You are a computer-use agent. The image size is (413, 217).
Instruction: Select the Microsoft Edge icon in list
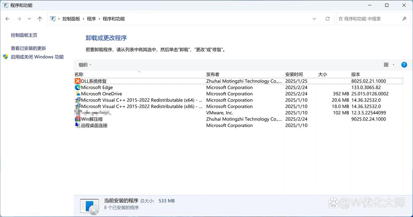[x=77, y=87]
